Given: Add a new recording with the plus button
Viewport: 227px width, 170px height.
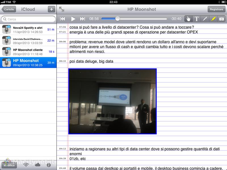Looking at the screenshot, I should coord(52,9).
